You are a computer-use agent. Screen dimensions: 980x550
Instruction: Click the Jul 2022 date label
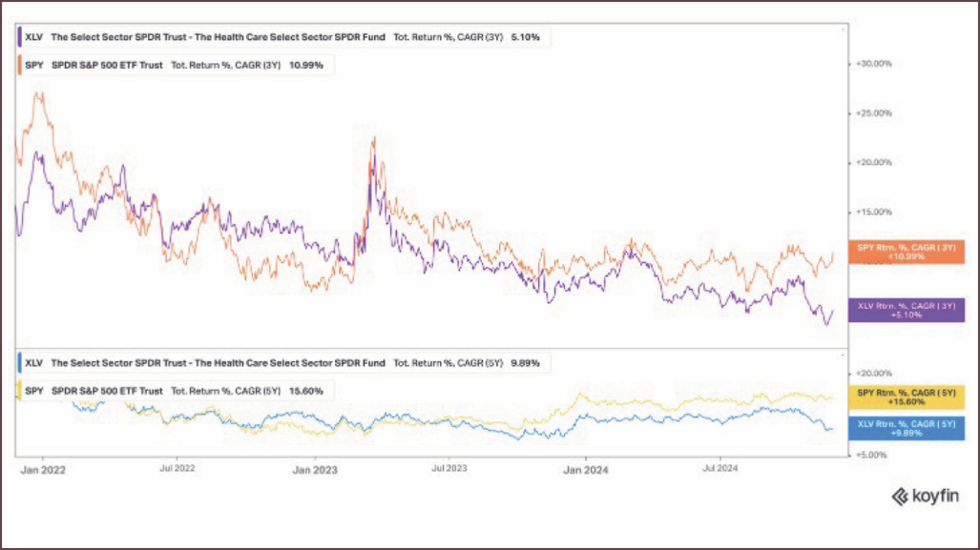pyautogui.click(x=177, y=468)
